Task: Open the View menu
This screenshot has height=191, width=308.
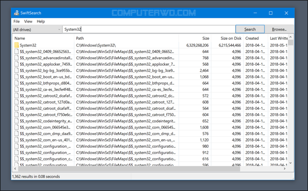Action: pos(28,21)
